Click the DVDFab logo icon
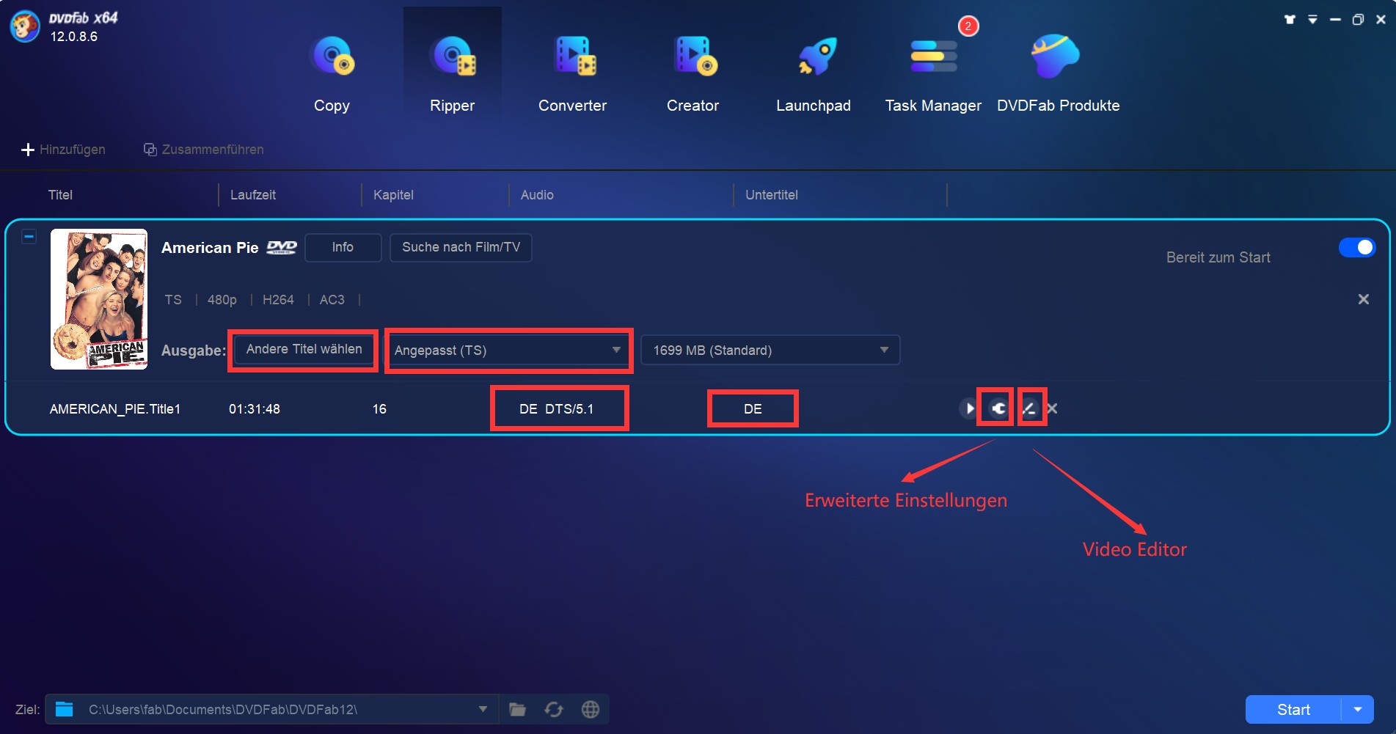 pos(25,26)
